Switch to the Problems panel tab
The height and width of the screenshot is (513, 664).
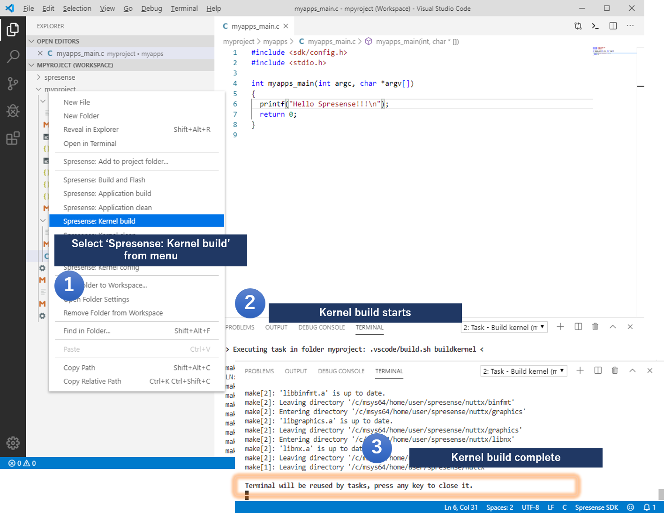click(259, 371)
